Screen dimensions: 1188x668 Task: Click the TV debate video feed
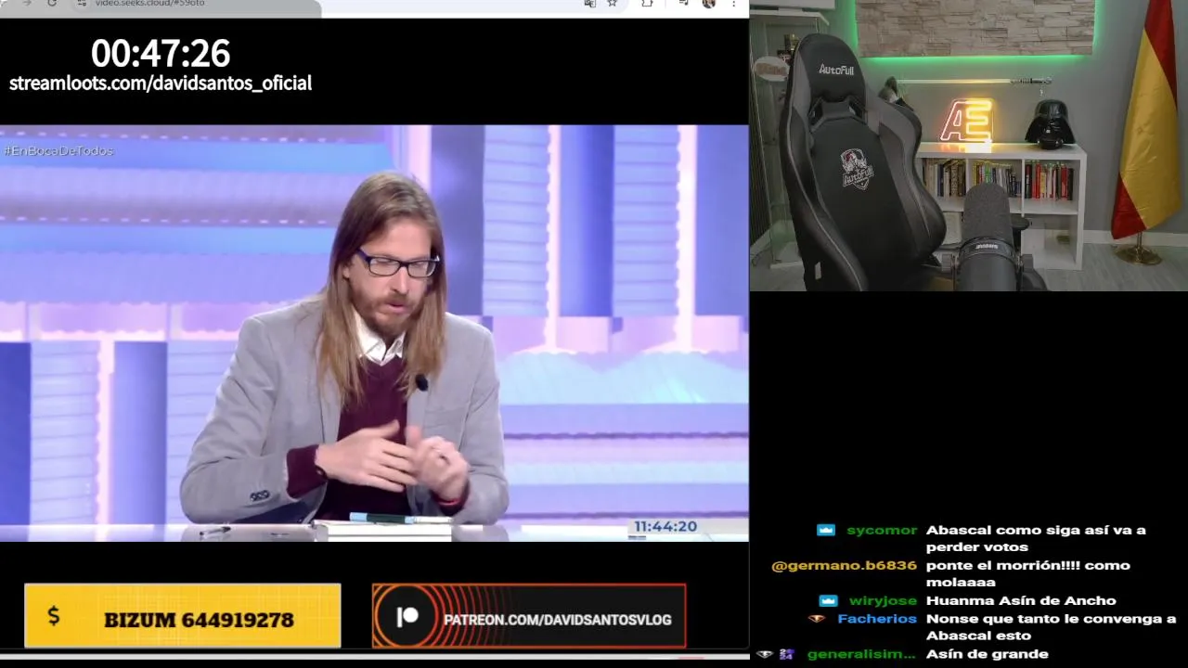click(374, 333)
